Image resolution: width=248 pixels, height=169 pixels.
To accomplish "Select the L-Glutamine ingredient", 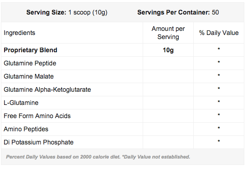I will (21, 103).
